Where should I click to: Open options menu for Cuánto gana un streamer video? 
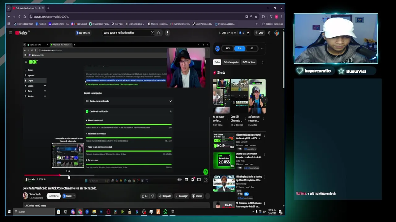[x=265, y=154]
